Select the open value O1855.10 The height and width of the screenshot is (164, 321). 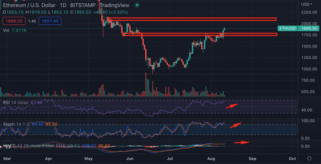coord(14,12)
